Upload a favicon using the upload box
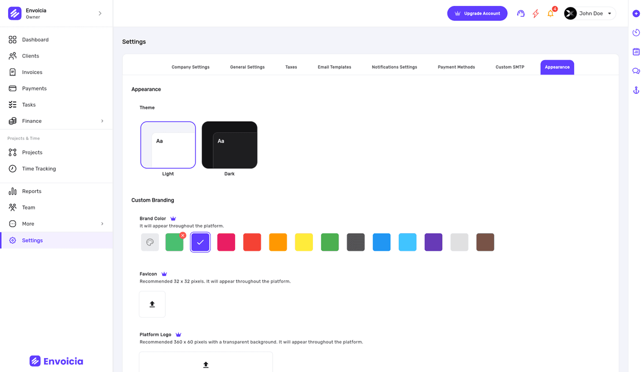The image size is (644, 372). [x=152, y=303]
